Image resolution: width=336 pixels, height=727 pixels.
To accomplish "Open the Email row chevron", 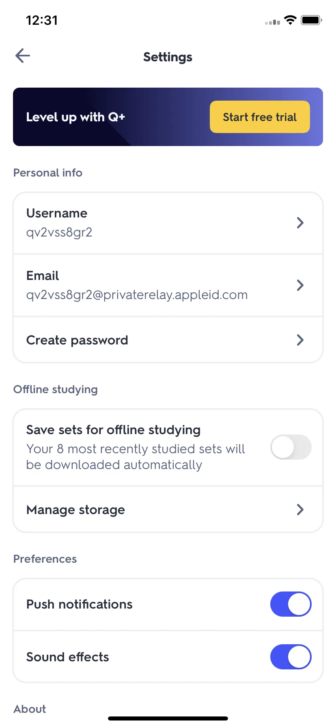I will [300, 285].
